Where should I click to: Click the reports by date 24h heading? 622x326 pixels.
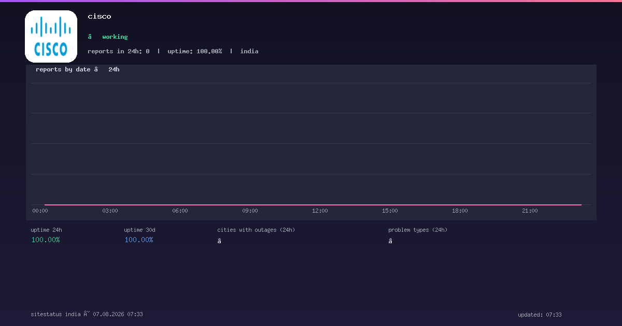(78, 69)
